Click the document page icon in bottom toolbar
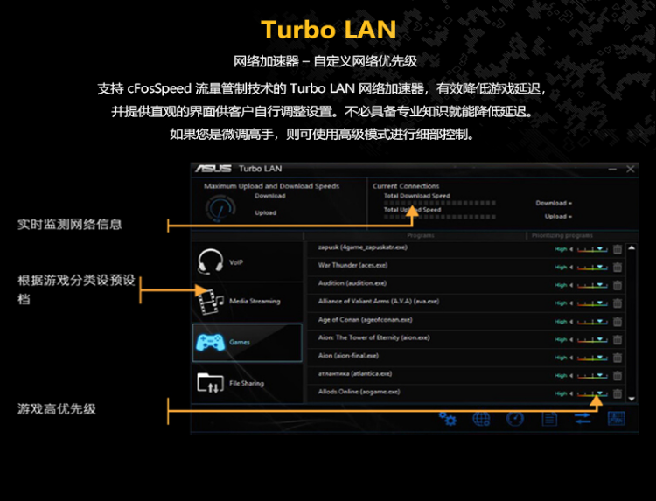Screen dimensions: 656x501 (549, 419)
